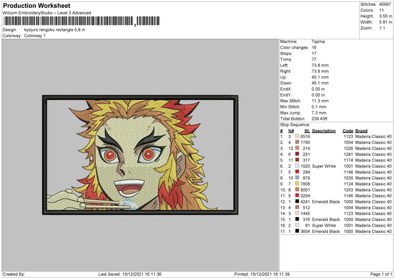Click the worksheet barcode
The width and height of the screenshot is (395, 279).
[82, 21]
